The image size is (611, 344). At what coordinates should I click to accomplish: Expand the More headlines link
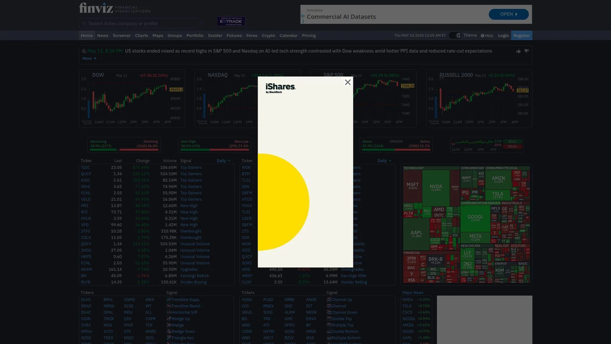[89, 59]
